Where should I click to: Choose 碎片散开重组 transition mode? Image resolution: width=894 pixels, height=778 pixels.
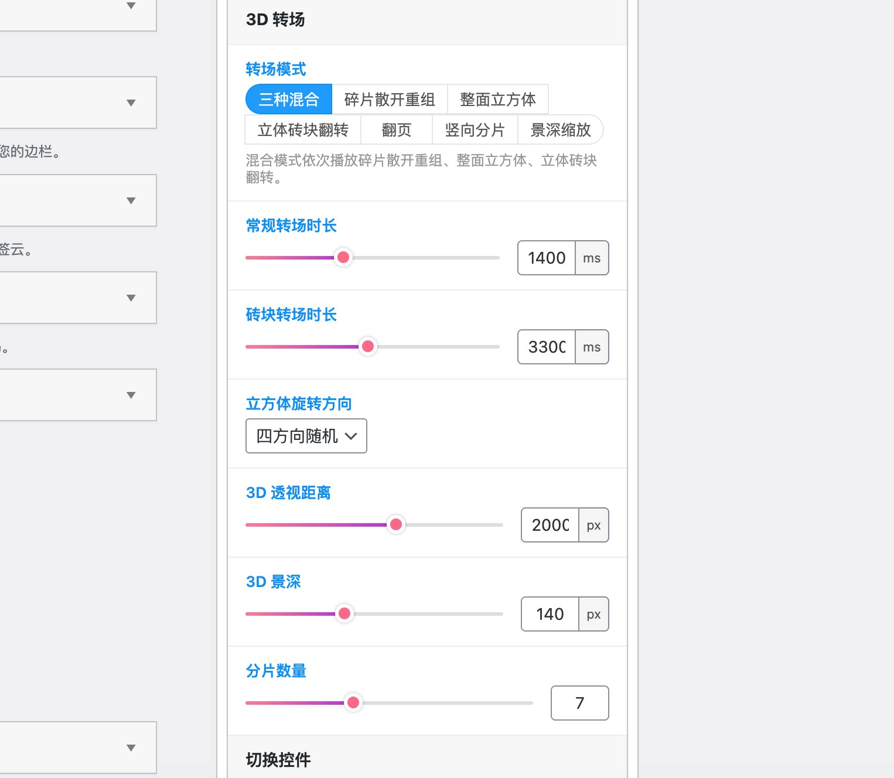pyautogui.click(x=390, y=99)
